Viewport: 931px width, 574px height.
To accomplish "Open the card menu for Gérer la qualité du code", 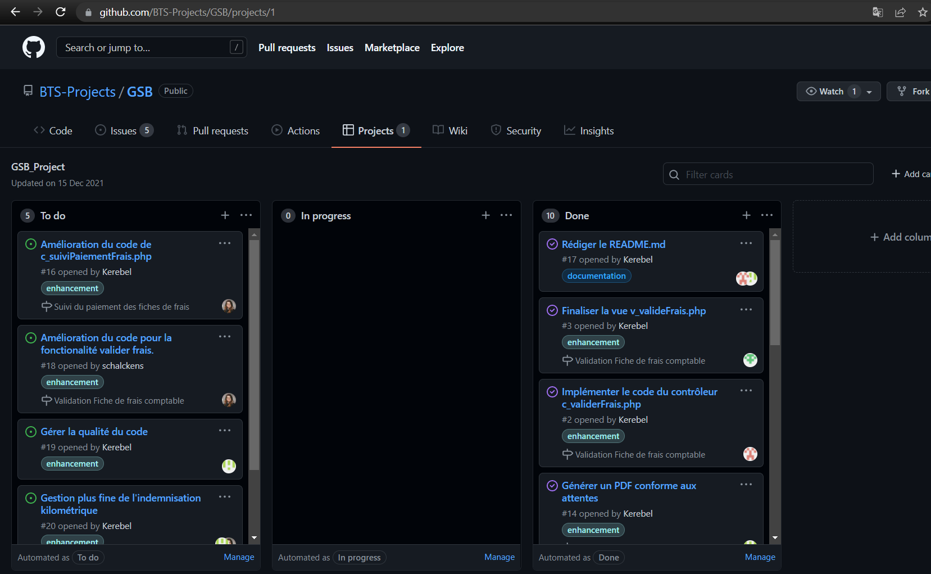I will (225, 431).
